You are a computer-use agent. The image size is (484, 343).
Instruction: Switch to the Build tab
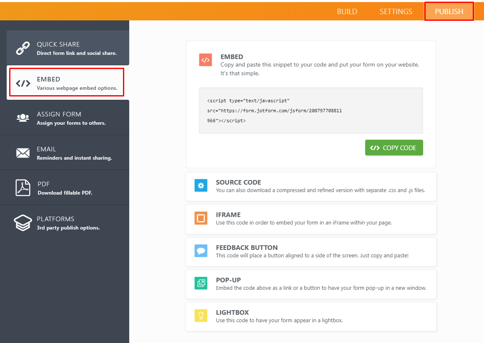(347, 11)
